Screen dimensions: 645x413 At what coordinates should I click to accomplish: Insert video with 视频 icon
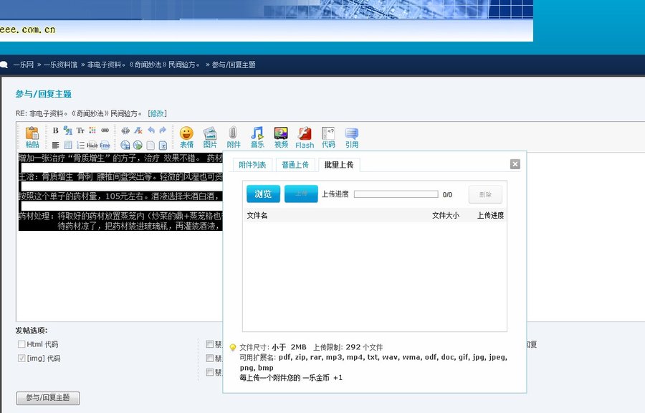(281, 136)
